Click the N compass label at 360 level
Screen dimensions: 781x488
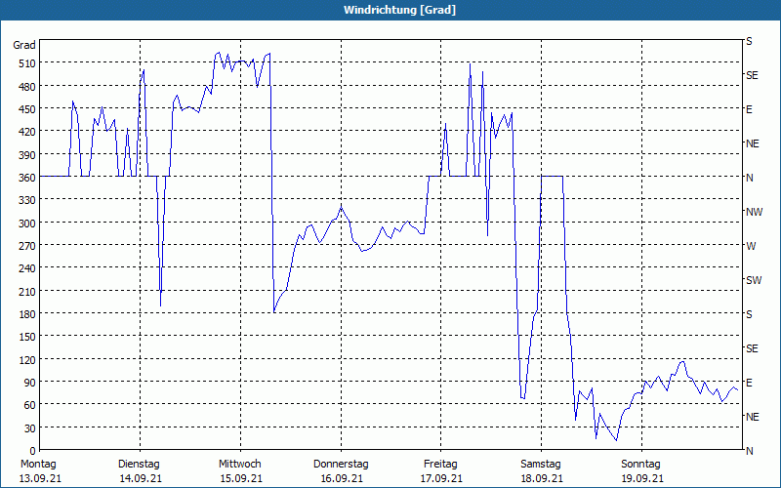(x=750, y=178)
